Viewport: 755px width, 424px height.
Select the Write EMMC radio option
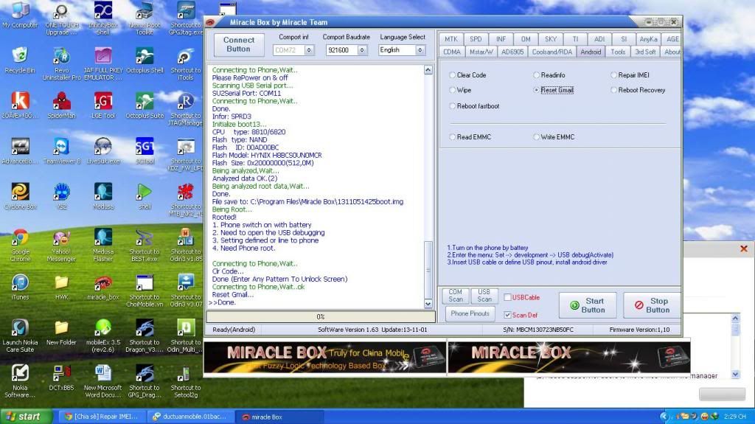(x=537, y=137)
